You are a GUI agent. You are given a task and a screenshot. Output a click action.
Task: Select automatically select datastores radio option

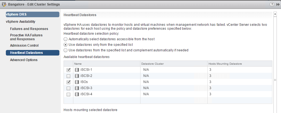coord(66,39)
